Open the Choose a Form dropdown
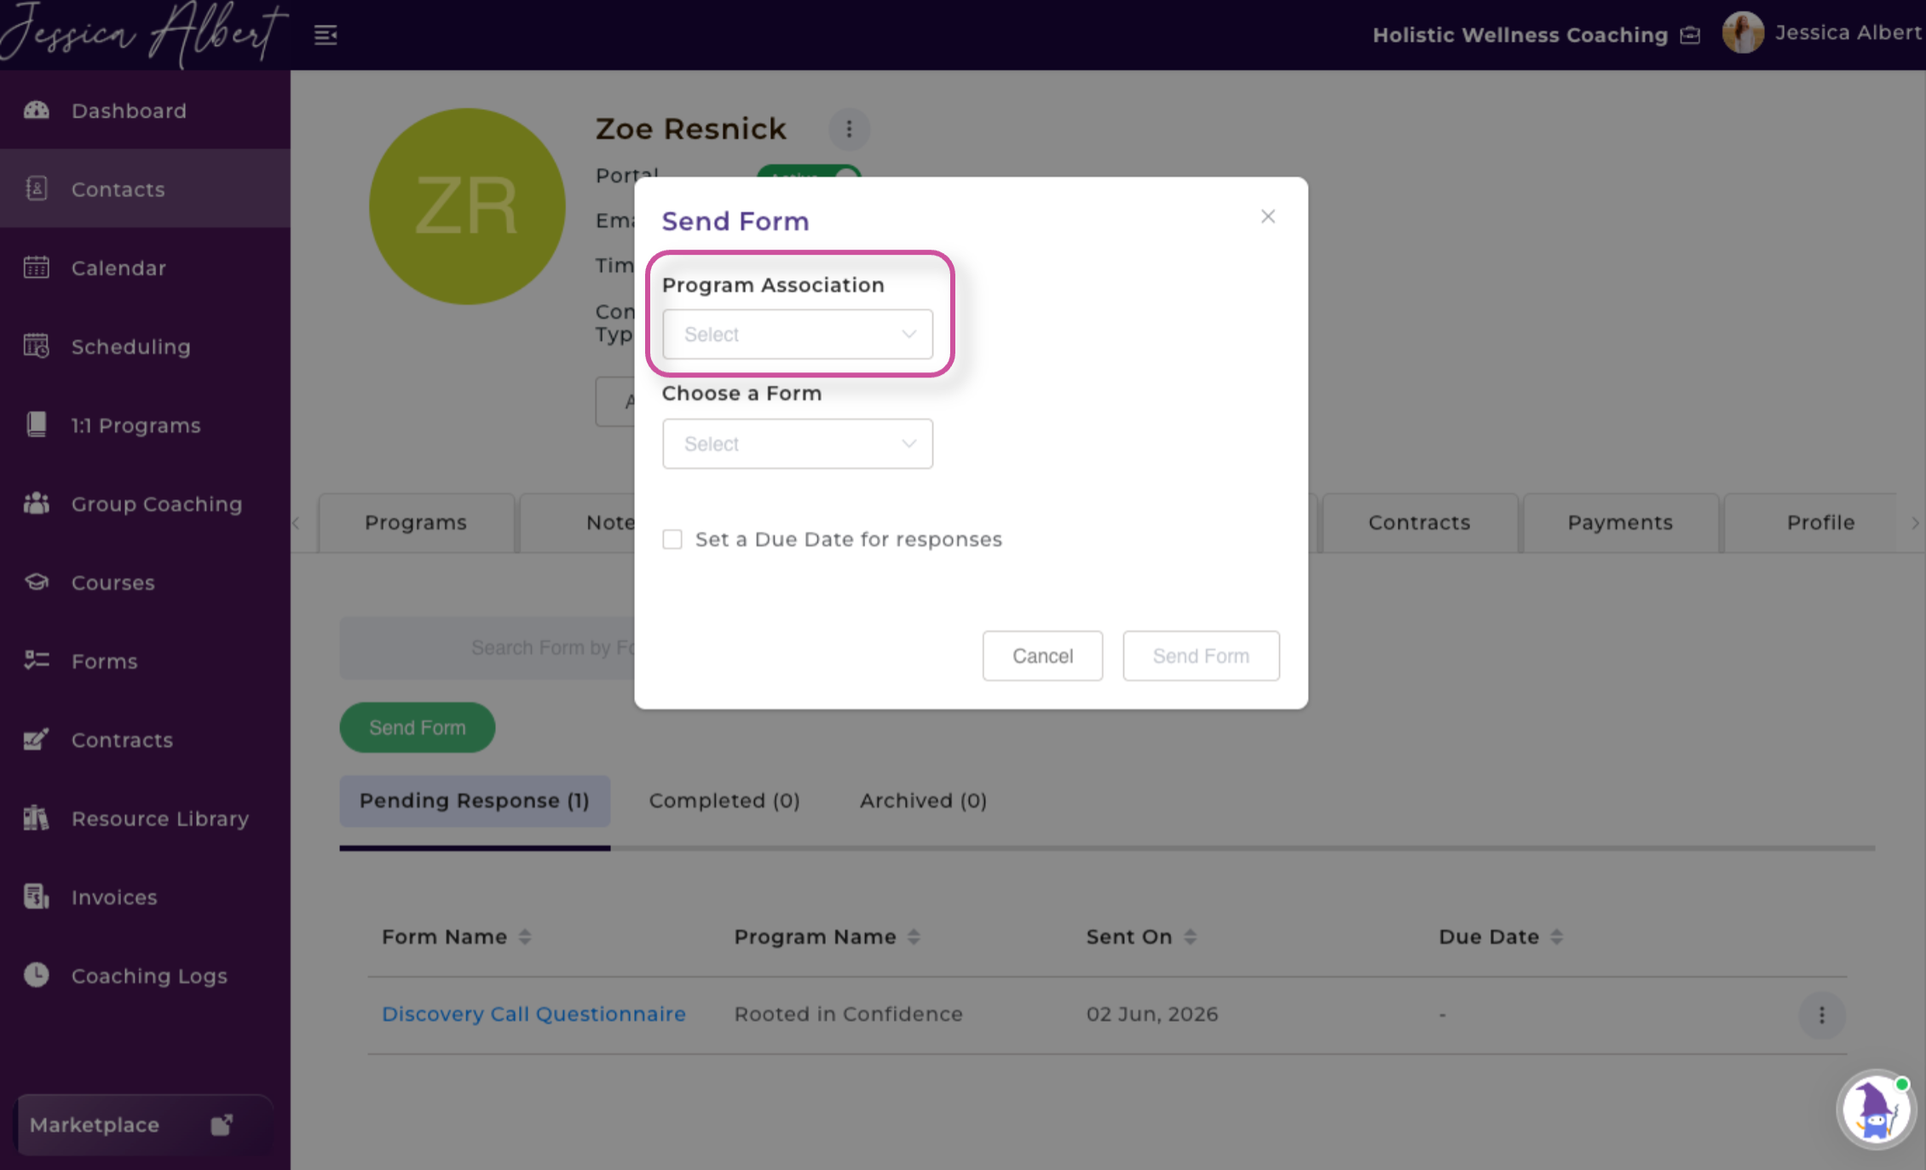The image size is (1926, 1170). point(798,443)
